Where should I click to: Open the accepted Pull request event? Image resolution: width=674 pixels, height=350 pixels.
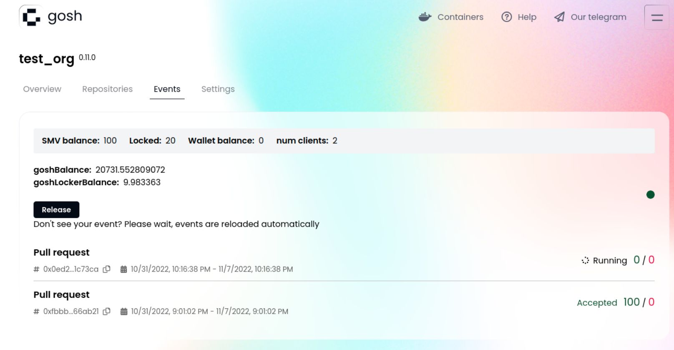point(61,295)
